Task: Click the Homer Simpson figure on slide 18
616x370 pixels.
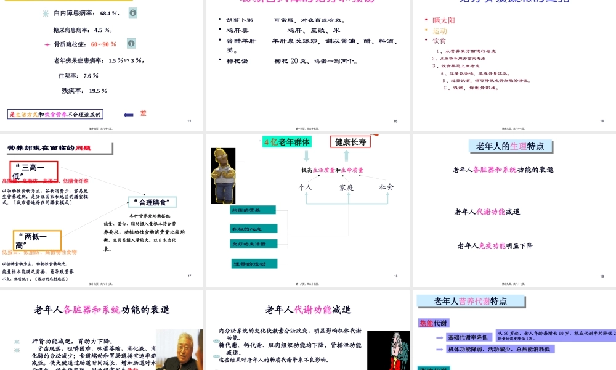Action: 223,175
